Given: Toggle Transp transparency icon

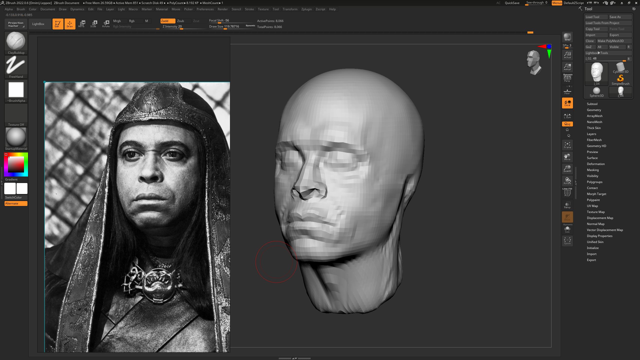Looking at the screenshot, I should click(567, 205).
